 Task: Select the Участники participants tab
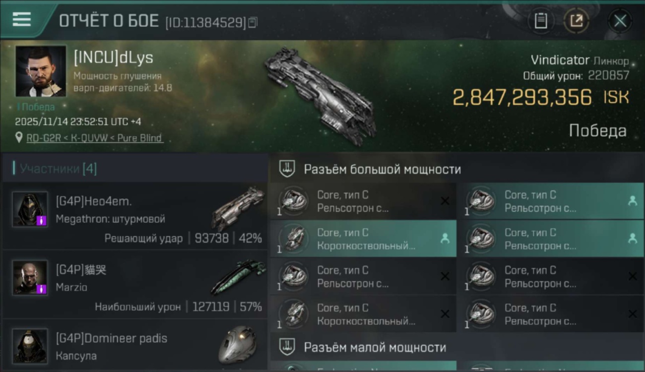tap(58, 169)
